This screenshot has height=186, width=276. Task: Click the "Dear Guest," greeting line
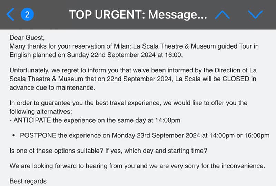[x=27, y=38]
